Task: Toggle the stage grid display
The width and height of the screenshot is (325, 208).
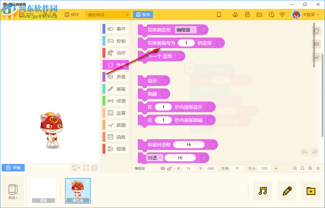Action: pos(94,168)
